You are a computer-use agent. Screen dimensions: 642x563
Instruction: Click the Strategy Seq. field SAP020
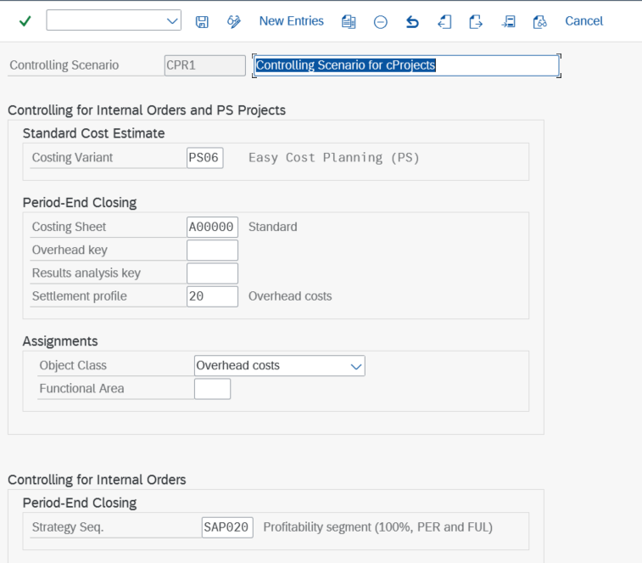tap(227, 527)
